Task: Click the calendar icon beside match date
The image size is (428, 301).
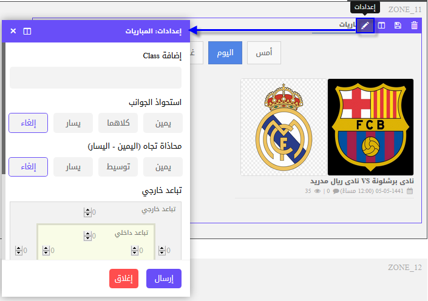Action: tap(410, 191)
